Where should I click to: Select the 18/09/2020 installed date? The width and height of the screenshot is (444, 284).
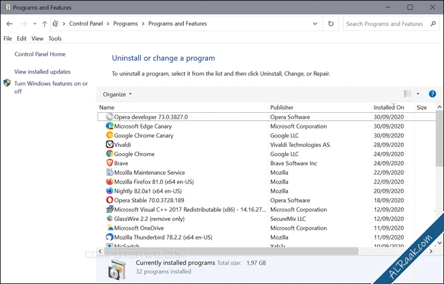click(x=388, y=200)
